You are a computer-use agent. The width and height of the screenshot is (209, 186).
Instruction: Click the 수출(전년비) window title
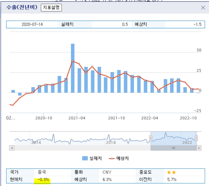tap(22, 7)
